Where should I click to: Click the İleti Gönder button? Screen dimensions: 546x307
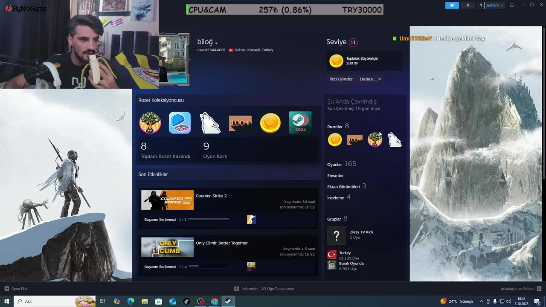tap(341, 79)
